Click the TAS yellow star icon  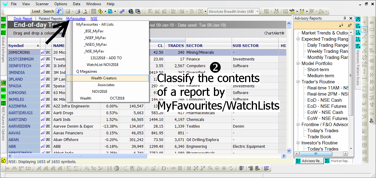302,11
